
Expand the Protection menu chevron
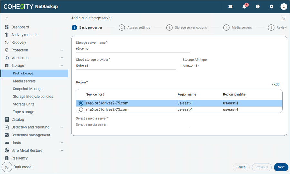coord(62,50)
